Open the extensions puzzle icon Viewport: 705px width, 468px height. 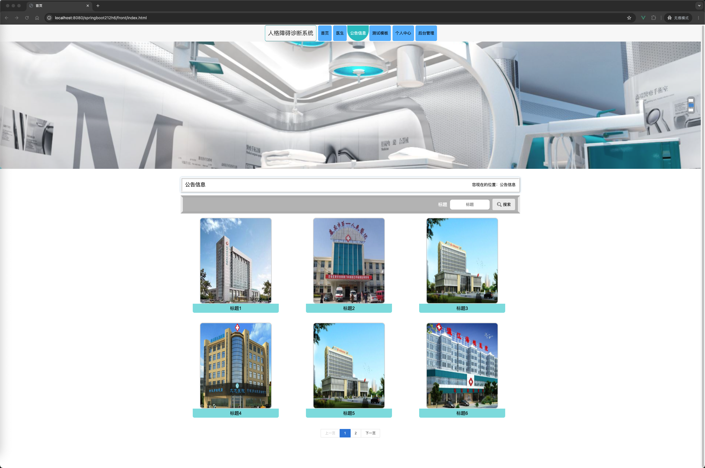653,18
